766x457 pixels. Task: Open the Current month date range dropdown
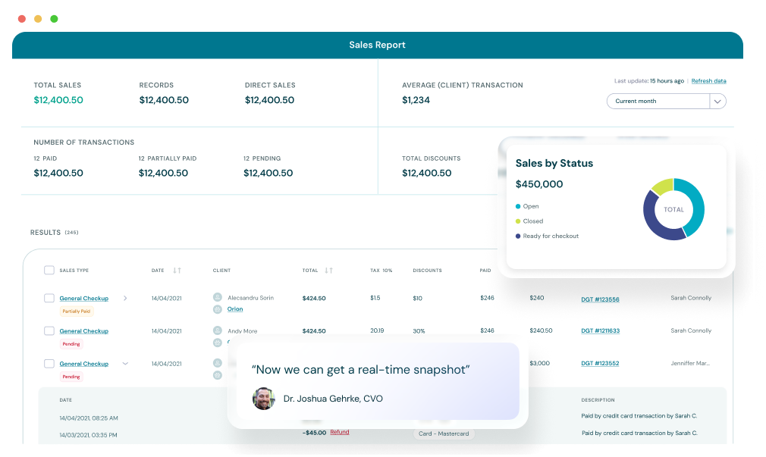coord(666,101)
